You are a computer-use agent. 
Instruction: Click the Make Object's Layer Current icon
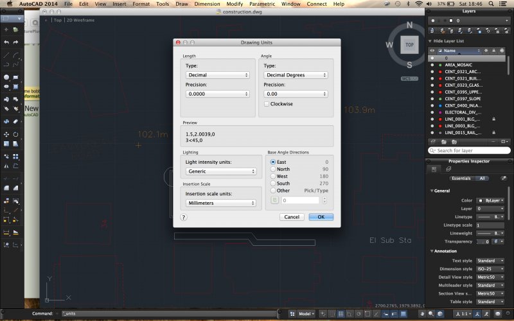coord(432,30)
